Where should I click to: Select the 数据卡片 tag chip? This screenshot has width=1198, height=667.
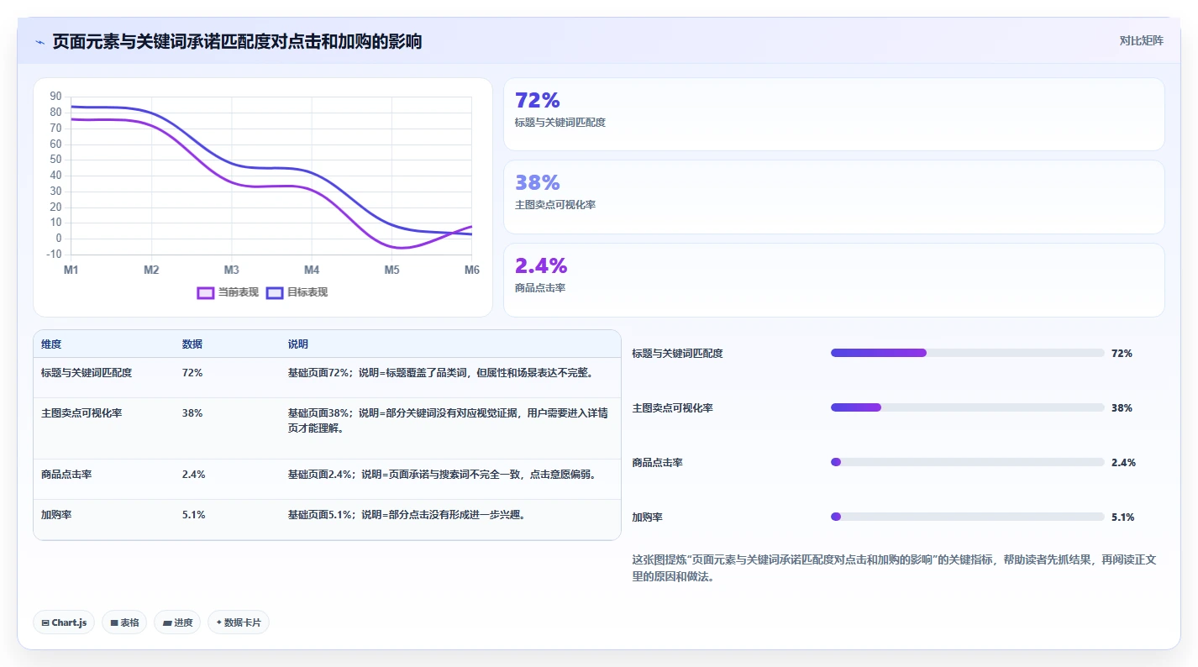point(239,622)
